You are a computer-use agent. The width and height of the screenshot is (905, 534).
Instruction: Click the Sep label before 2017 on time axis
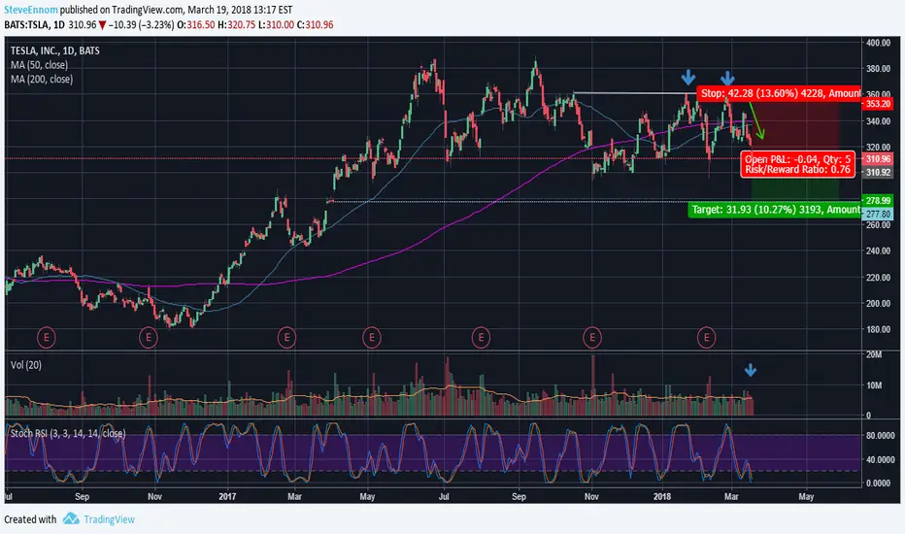click(82, 496)
